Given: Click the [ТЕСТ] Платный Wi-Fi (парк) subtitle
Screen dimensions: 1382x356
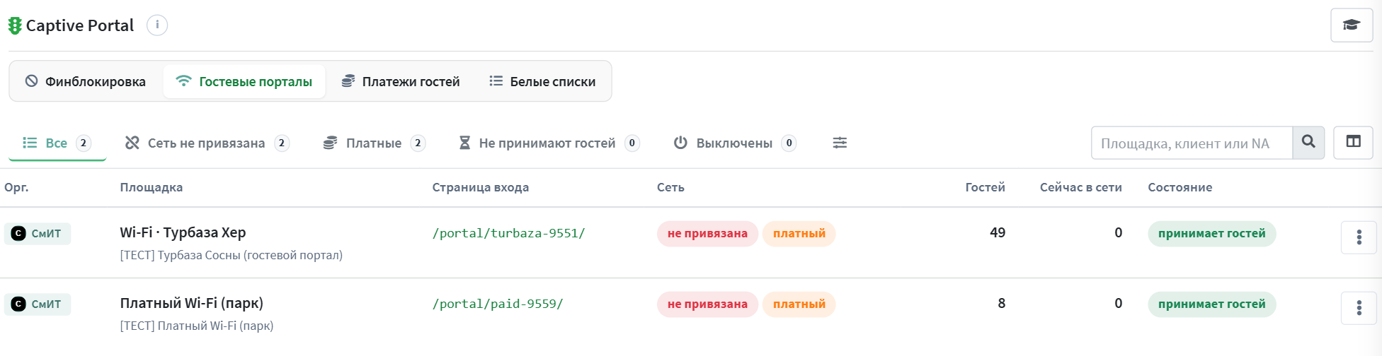Looking at the screenshot, I should tap(197, 326).
